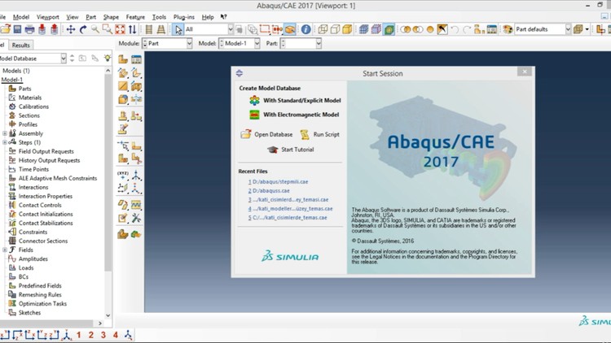Open the Part Manager icon
The image size is (611, 343).
coord(136,59)
